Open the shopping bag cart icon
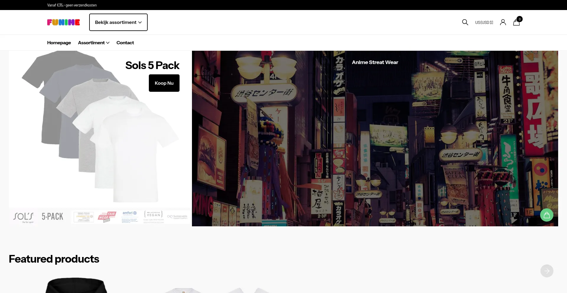The image size is (567, 293). (517, 22)
